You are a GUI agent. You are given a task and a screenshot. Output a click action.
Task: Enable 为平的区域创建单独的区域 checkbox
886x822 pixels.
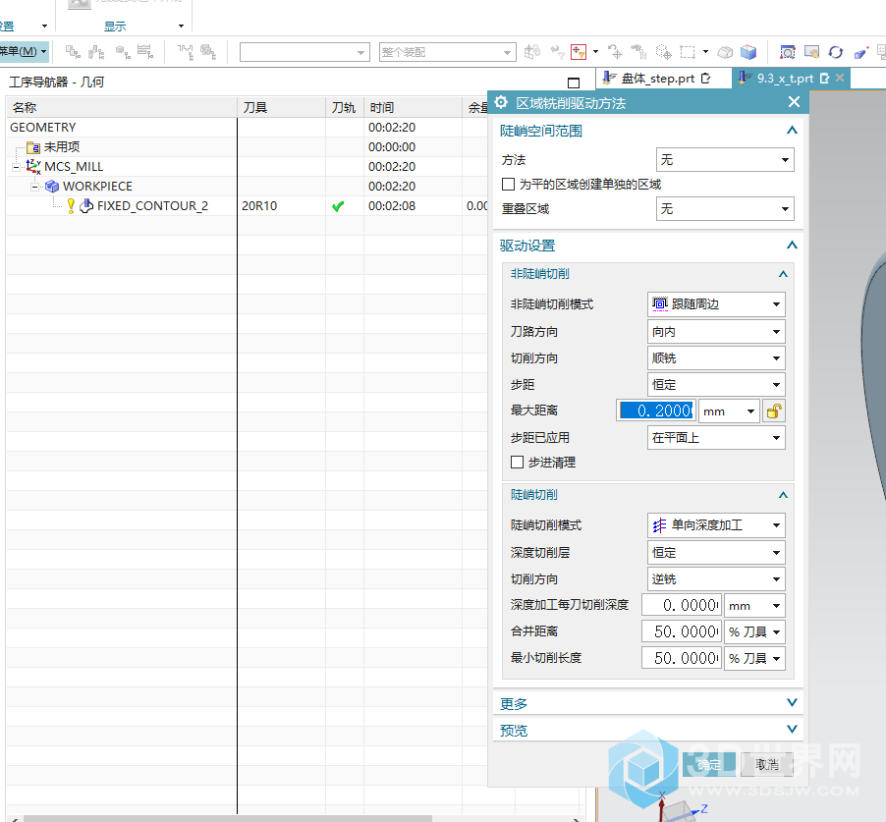[508, 184]
